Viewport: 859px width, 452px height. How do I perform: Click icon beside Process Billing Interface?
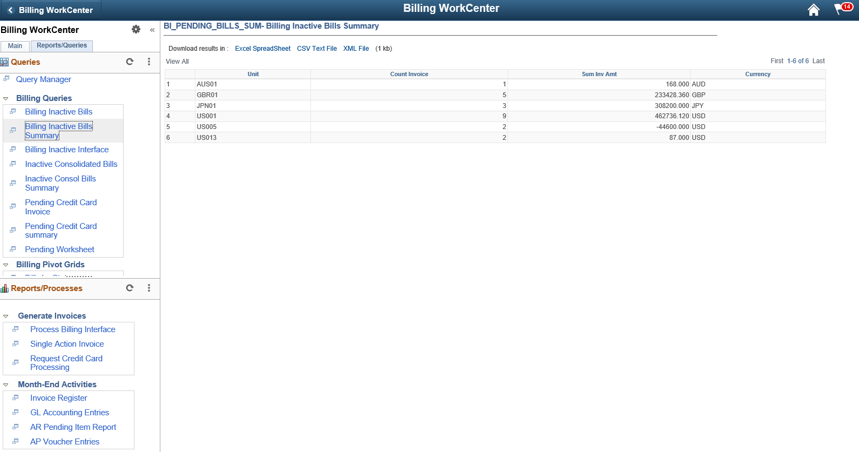pyautogui.click(x=16, y=329)
